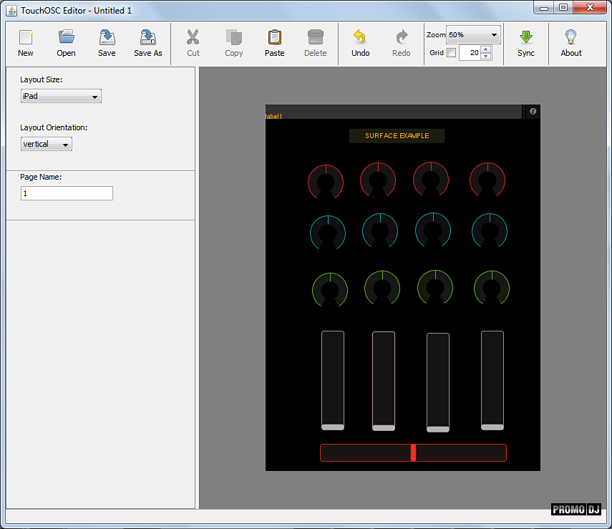
Task: Select the label1 text element
Action: pos(273,117)
